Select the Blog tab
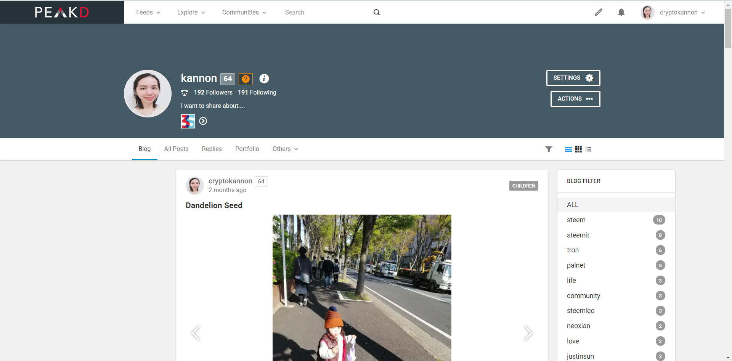Viewport: 732px width, 361px height. coord(144,149)
